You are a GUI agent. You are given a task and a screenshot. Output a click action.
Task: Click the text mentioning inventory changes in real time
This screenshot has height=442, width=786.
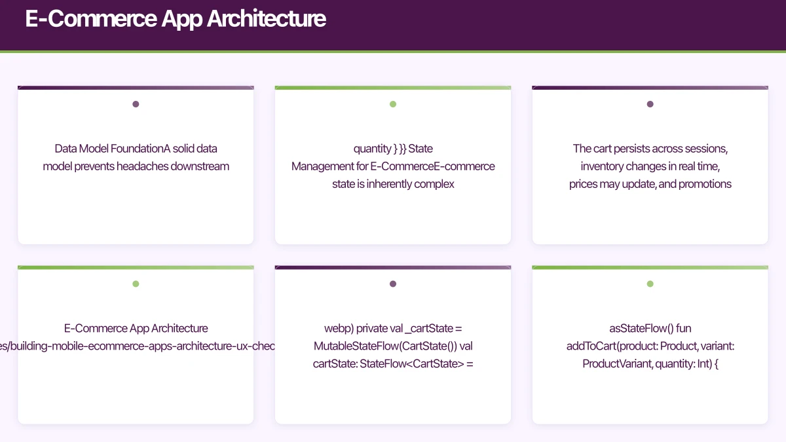point(650,166)
